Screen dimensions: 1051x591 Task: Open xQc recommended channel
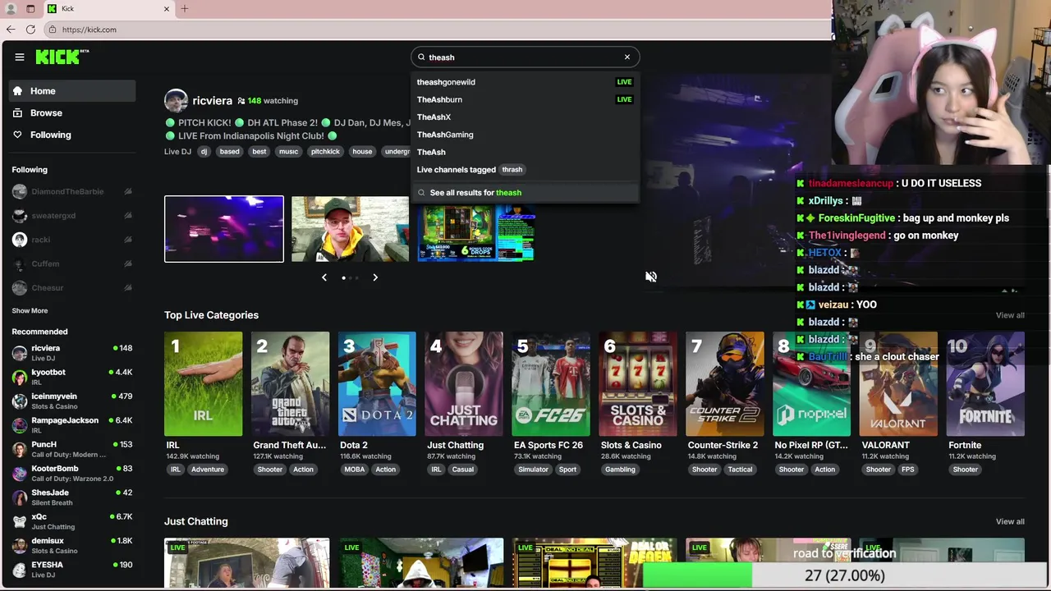(x=72, y=521)
